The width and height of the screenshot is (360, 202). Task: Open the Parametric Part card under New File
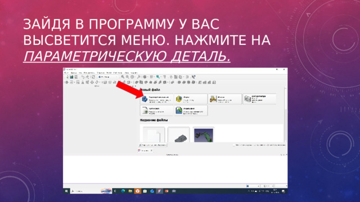point(156,99)
